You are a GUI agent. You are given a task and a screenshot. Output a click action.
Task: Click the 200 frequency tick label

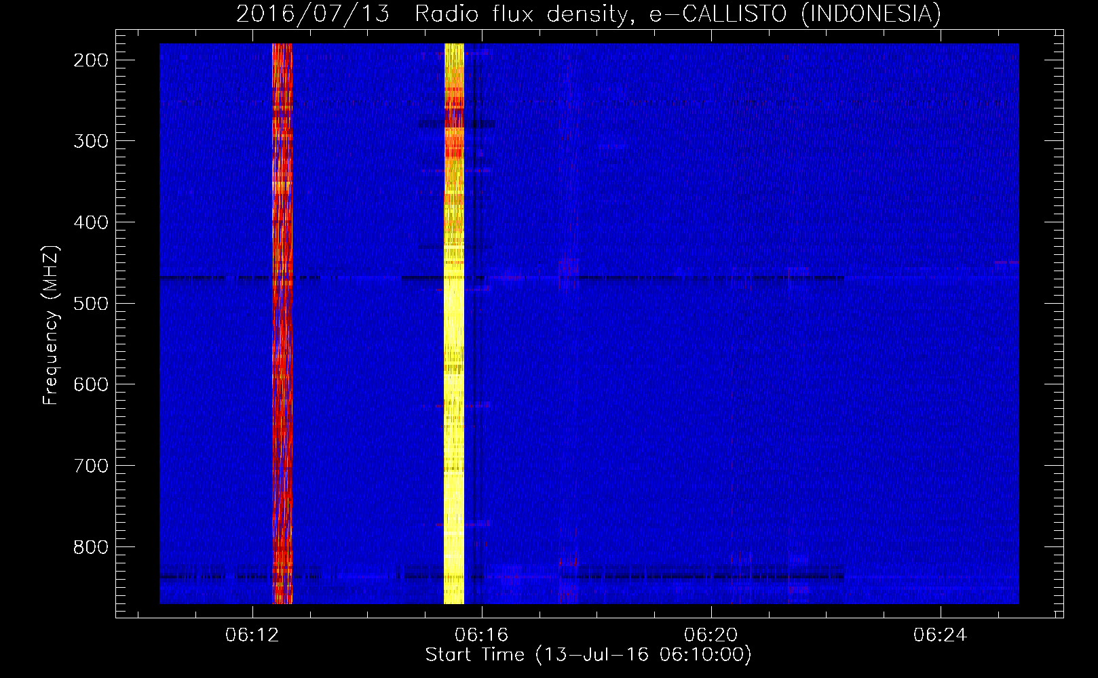pyautogui.click(x=91, y=60)
